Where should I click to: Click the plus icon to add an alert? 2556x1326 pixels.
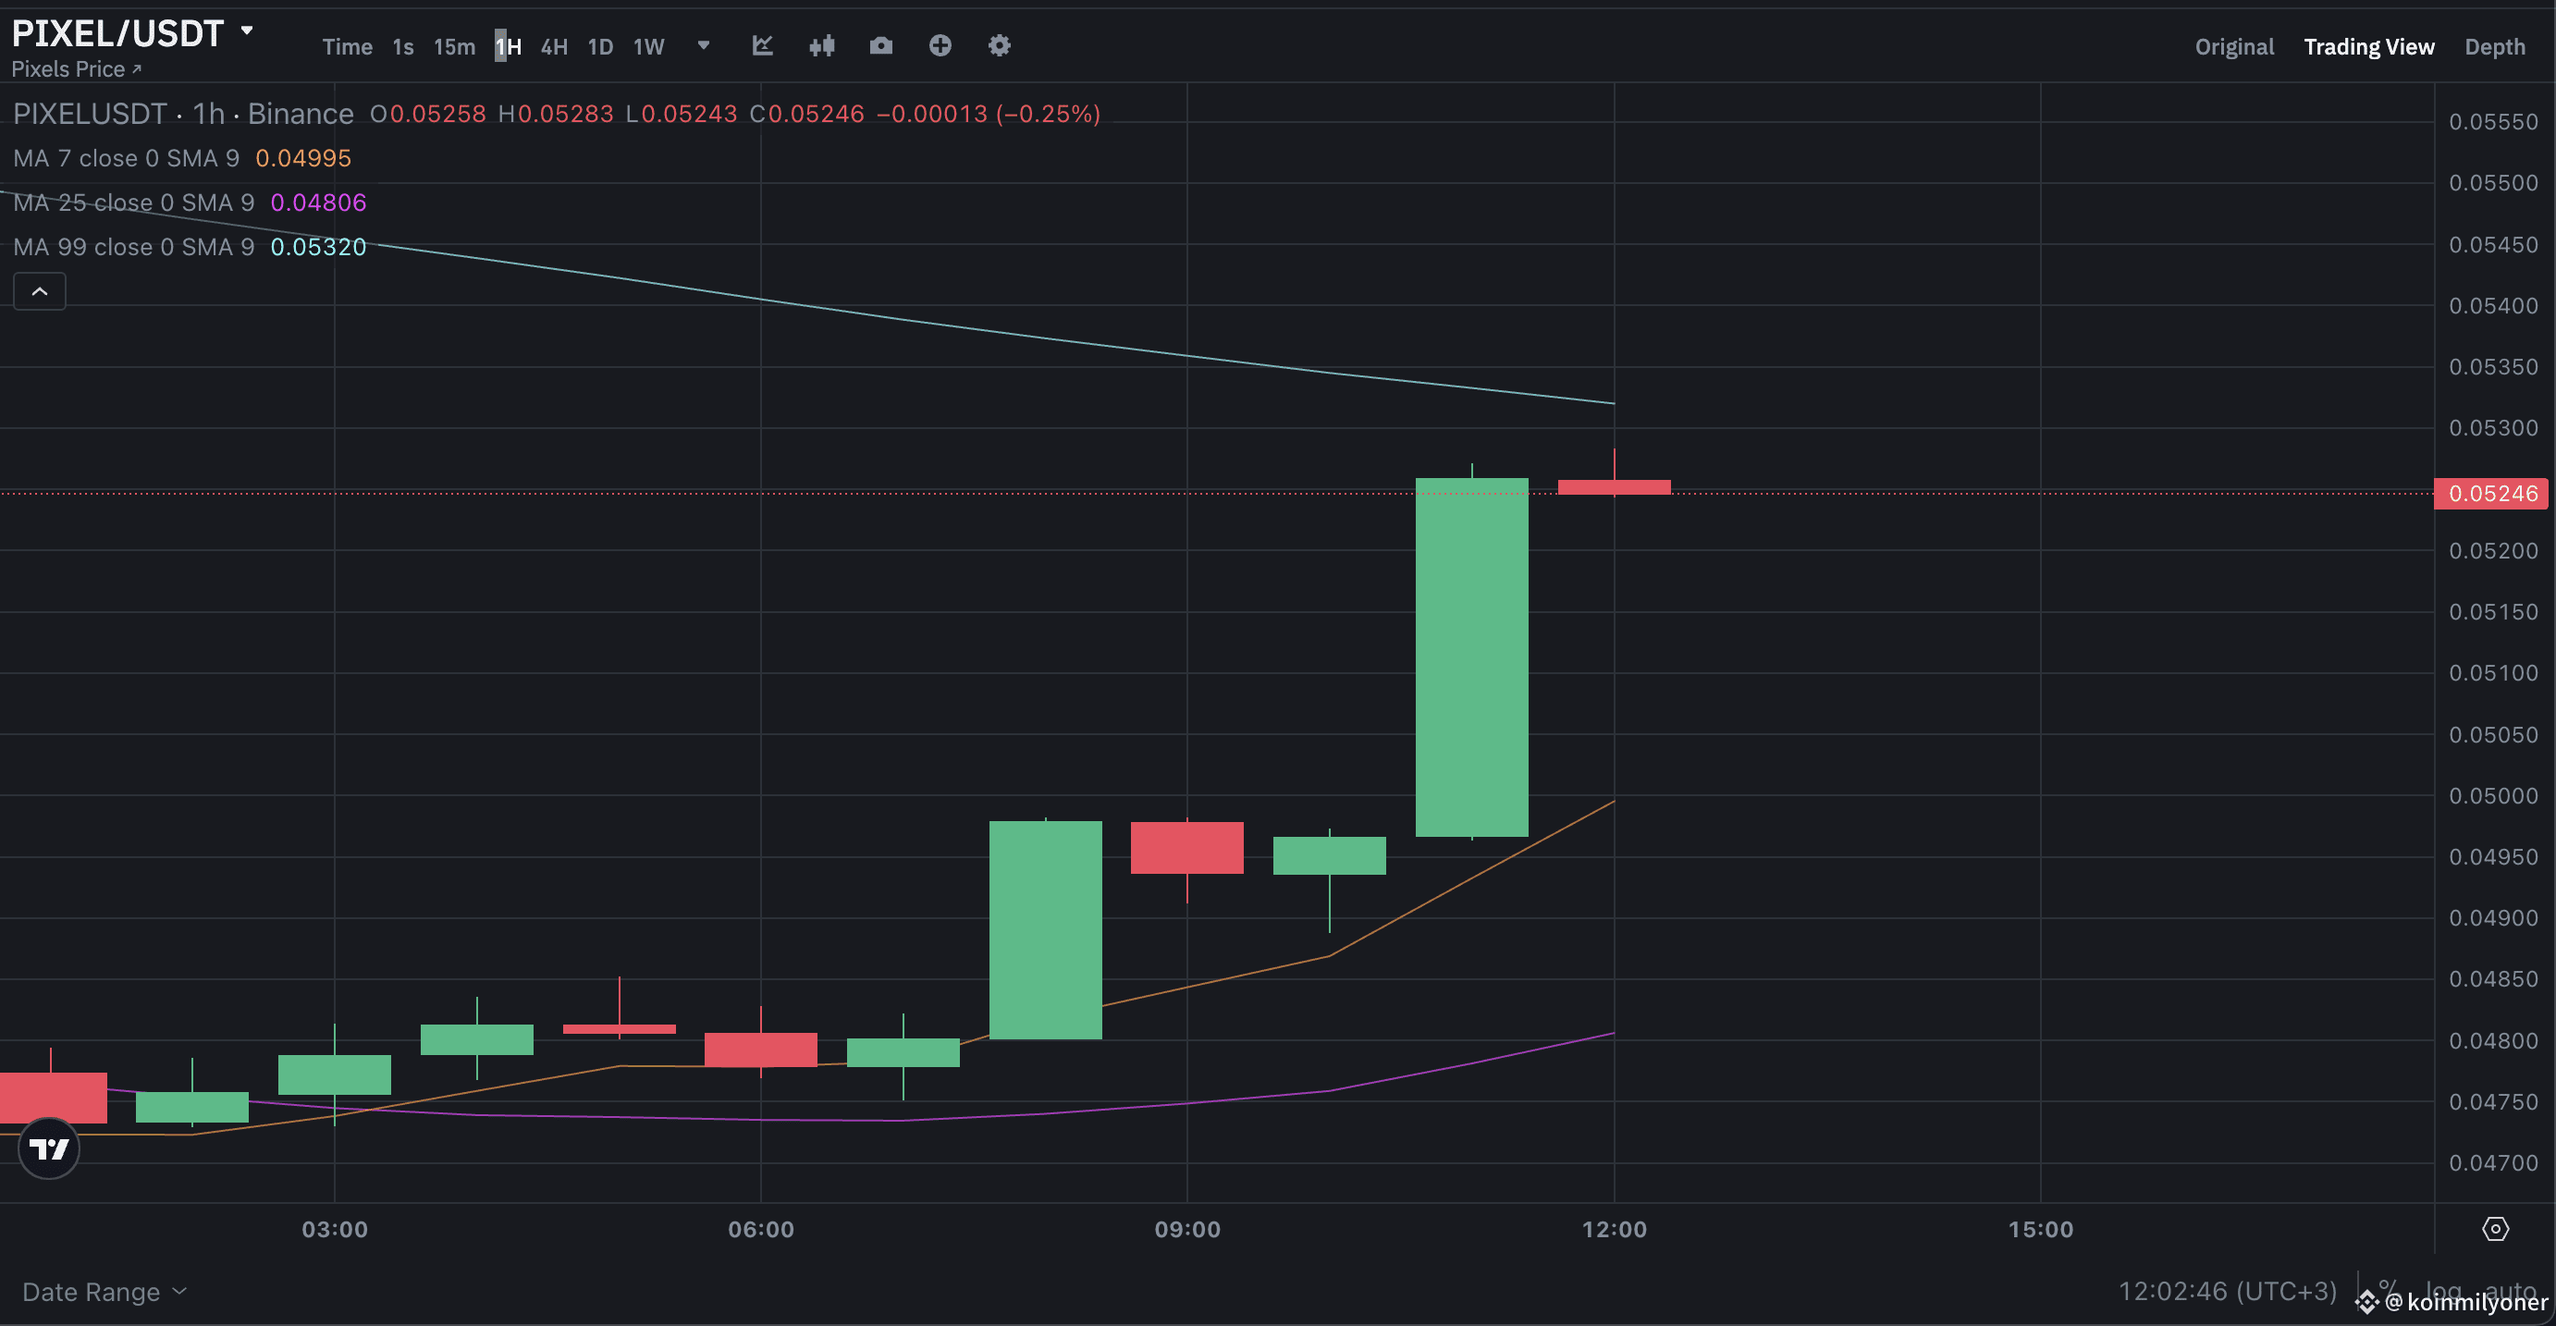(940, 45)
